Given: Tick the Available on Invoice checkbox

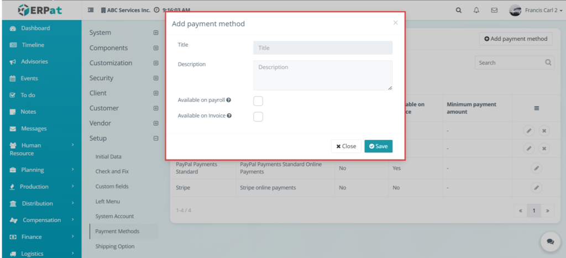Looking at the screenshot, I should [x=258, y=117].
